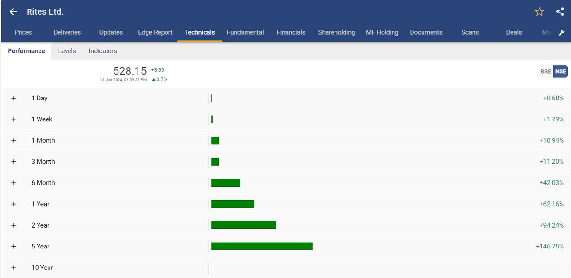Screen dimensions: 571x278
Task: Expand the 2 Year performance row
Action: tap(14, 225)
